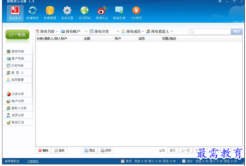The height and width of the screenshot is (166, 246).
Task: Open 账户列表 in the sidebar
Action: 17,59
